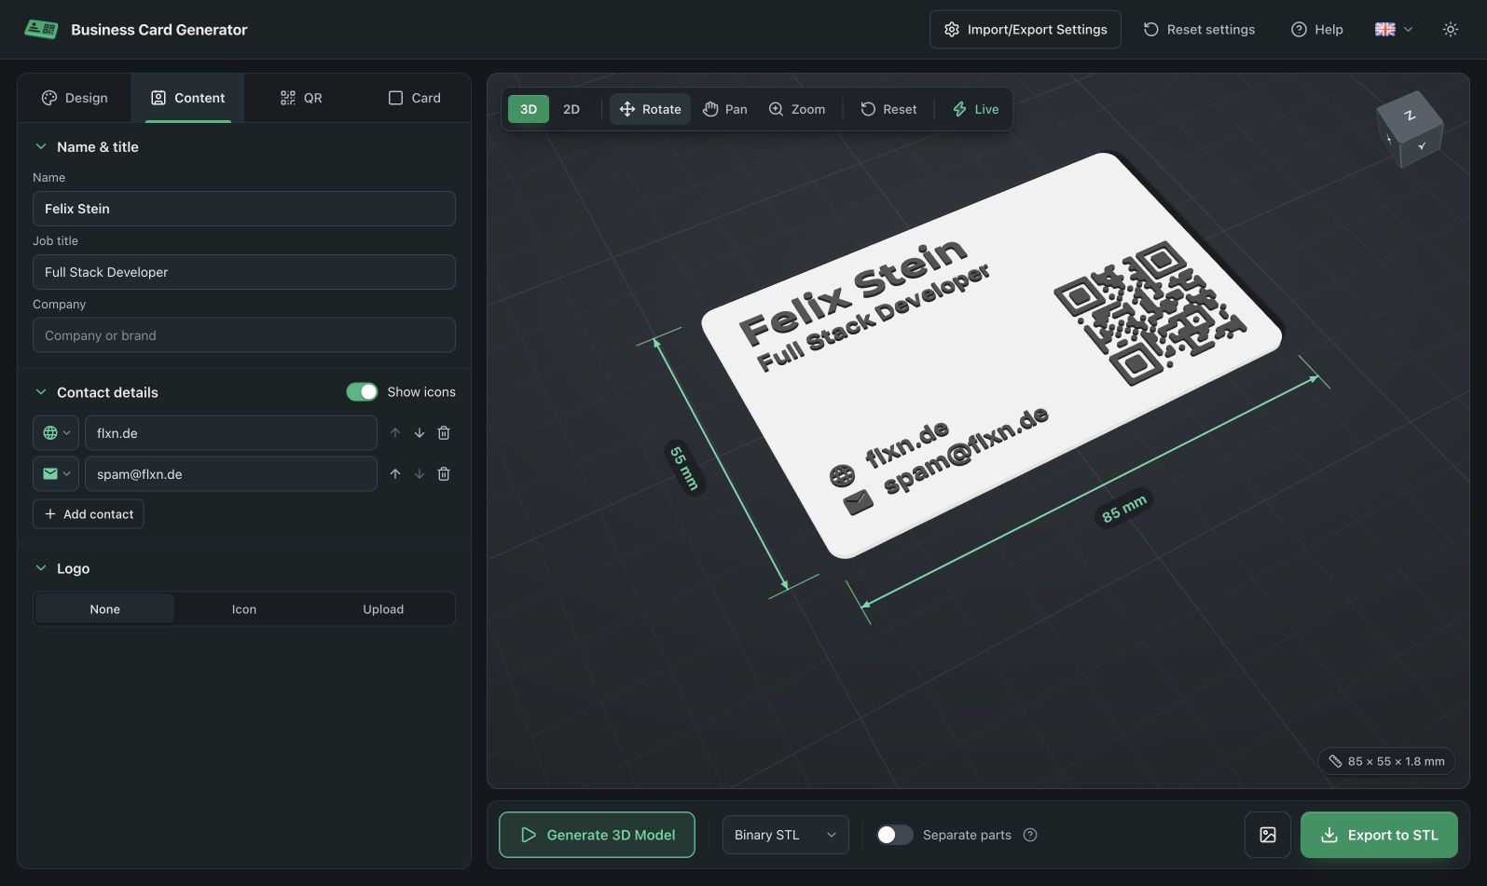Delete the flxn.de contact
Image resolution: width=1487 pixels, height=886 pixels.
444,433
